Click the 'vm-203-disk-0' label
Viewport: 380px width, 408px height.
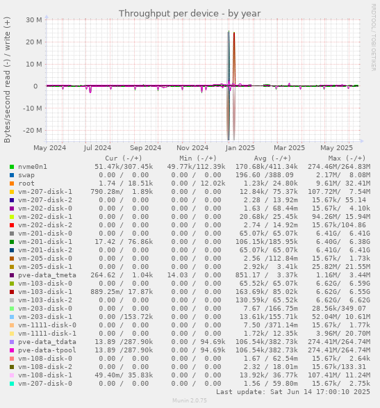coord(45,309)
